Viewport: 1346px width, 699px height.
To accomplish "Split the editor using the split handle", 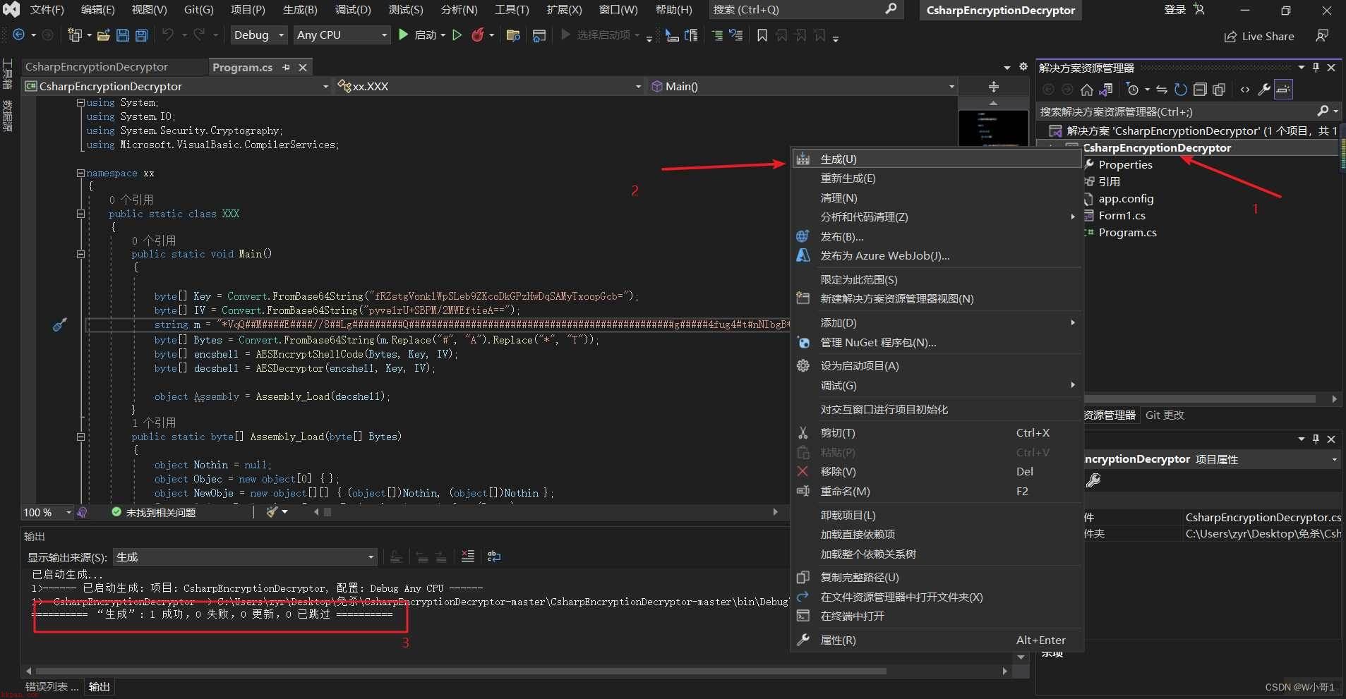I will [x=994, y=87].
